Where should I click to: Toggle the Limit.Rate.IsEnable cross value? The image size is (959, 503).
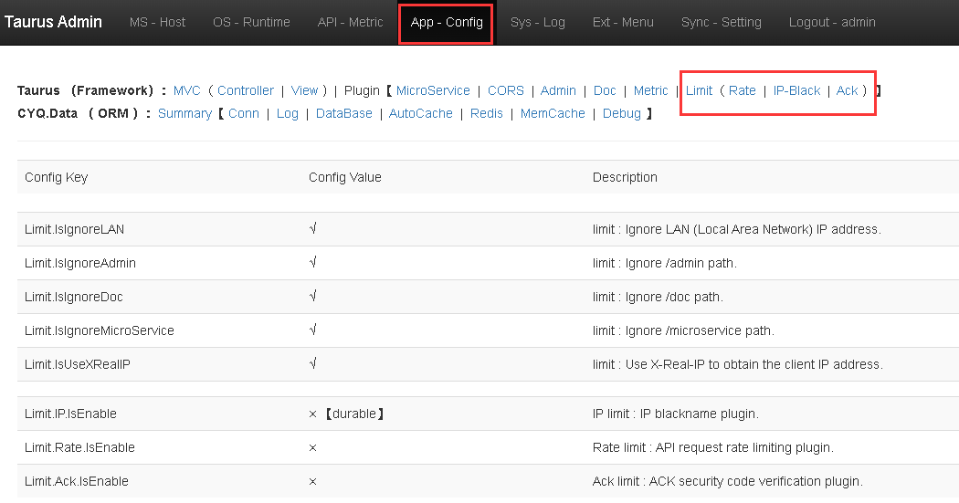point(313,447)
